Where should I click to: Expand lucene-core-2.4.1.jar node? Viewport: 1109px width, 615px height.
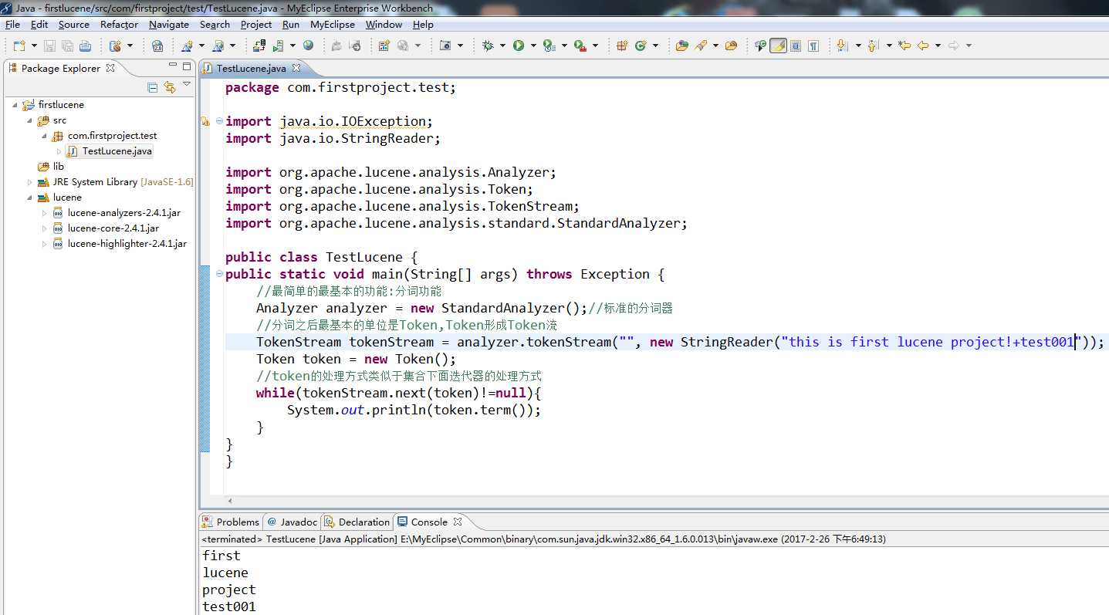(x=45, y=228)
